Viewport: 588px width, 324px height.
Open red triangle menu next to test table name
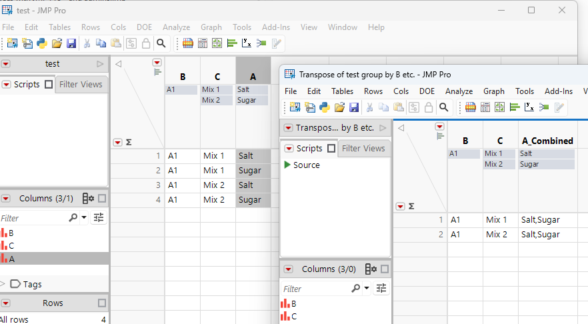[x=5, y=64]
